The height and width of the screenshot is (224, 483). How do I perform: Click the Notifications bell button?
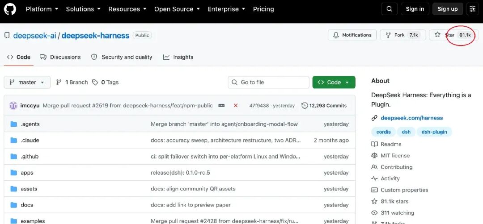352,35
